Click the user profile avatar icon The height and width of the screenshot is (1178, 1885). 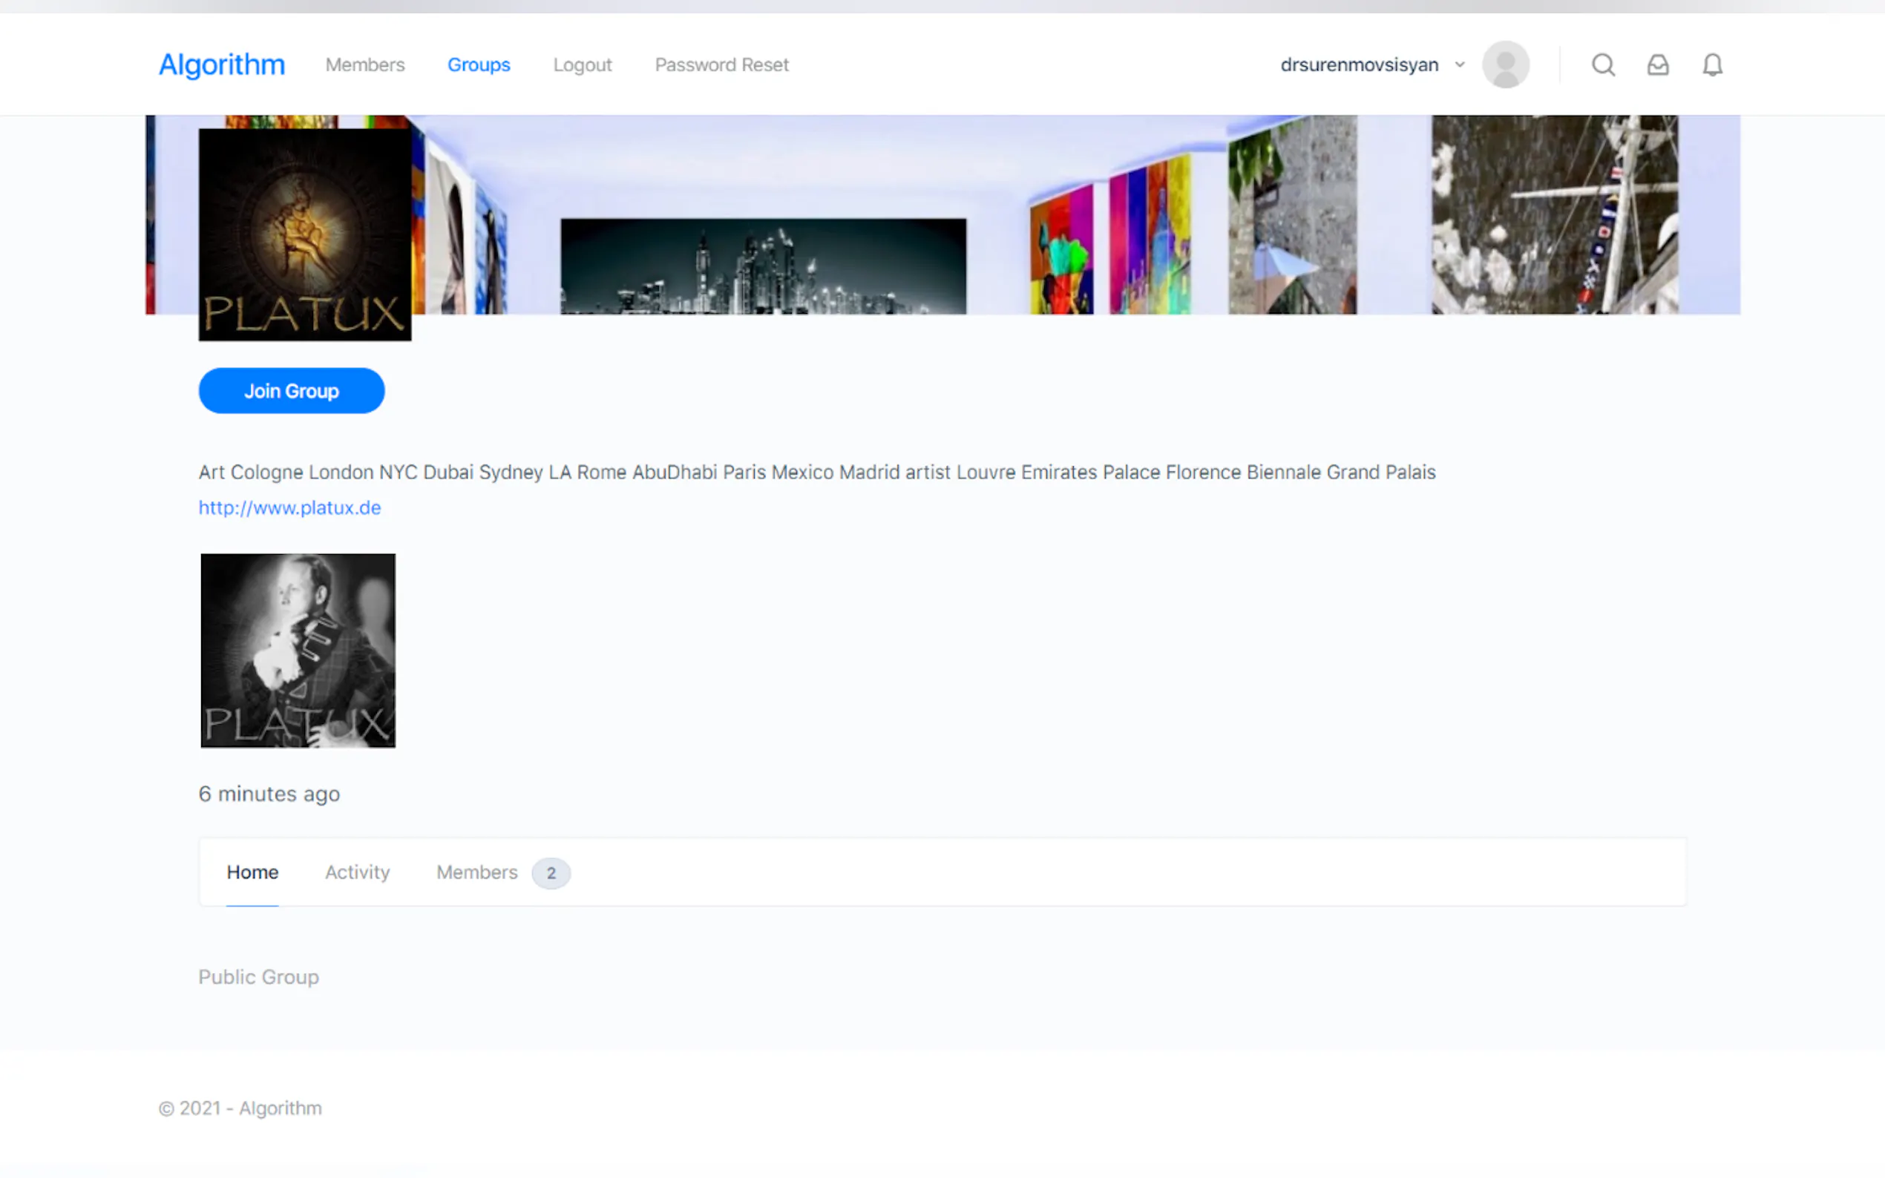click(1505, 65)
